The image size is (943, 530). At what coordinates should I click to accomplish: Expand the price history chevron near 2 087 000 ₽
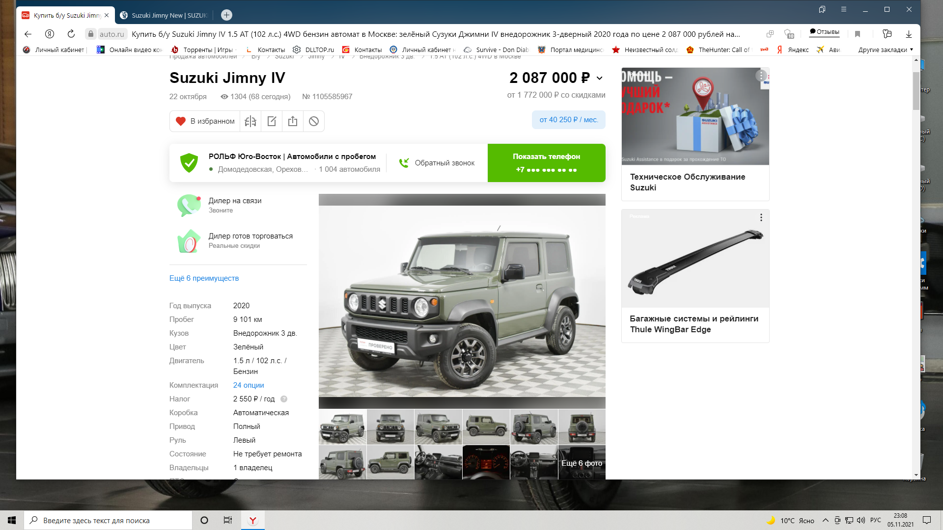(600, 78)
